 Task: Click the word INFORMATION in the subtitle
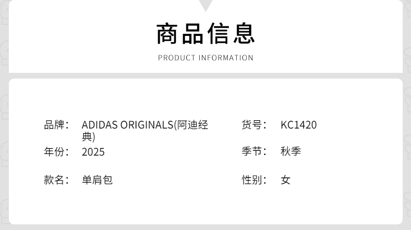tap(226, 58)
